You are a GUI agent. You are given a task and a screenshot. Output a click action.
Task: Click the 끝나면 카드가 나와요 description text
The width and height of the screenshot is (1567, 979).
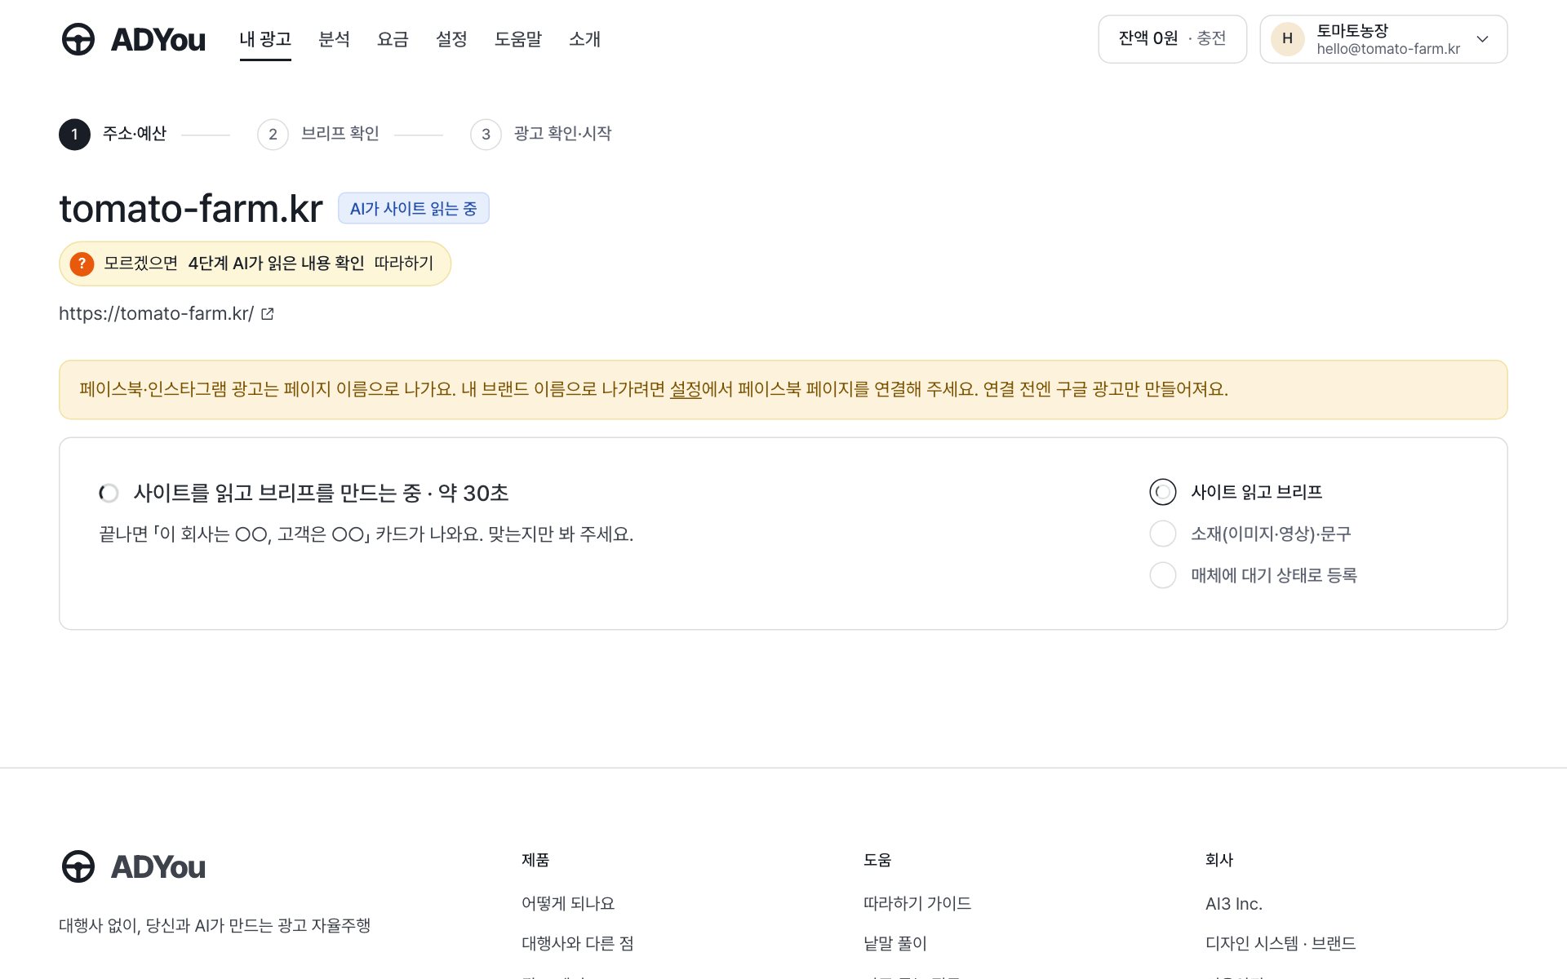tap(366, 534)
